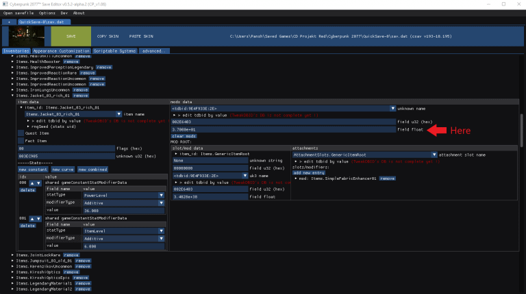The image size is (526, 294).
Task: Move stat 000 up with arrow
Action: (32, 183)
